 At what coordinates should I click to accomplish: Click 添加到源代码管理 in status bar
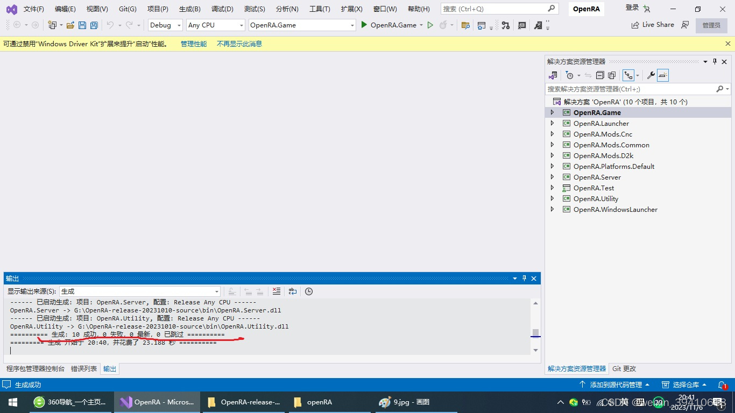[614, 385]
